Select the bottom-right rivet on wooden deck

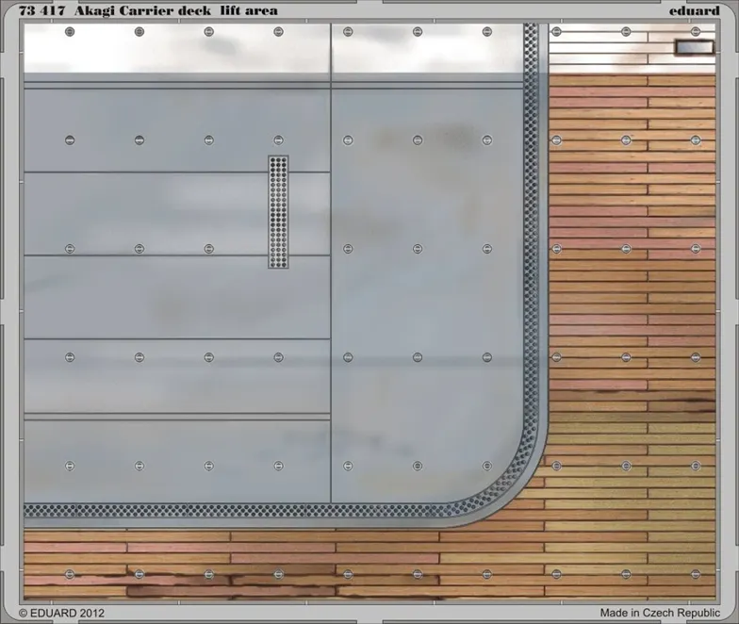[x=696, y=573]
